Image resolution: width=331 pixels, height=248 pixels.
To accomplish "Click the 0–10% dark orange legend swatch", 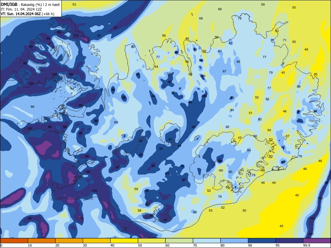I will pyautogui.click(x=14, y=241).
